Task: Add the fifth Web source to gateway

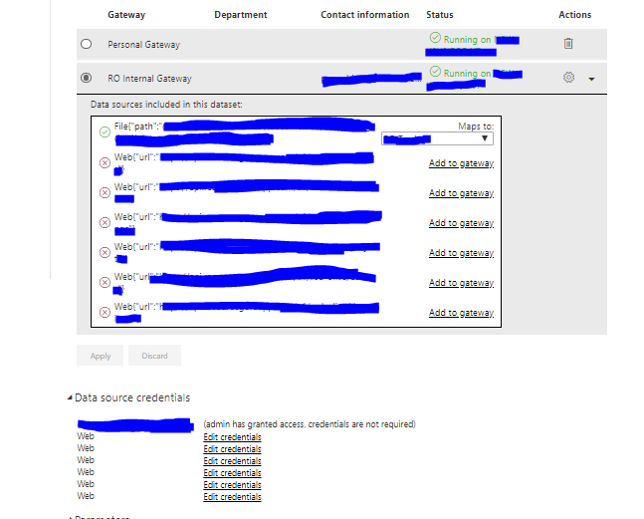Action: point(461,283)
